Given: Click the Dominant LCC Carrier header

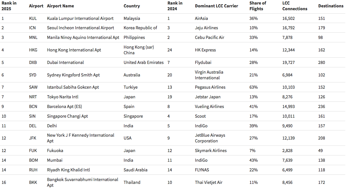Looking at the screenshot, I should 216,6.
